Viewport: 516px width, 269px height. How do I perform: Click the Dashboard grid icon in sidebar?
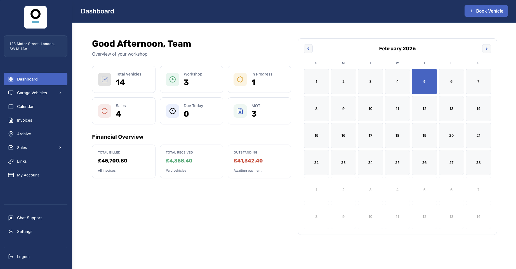11,79
